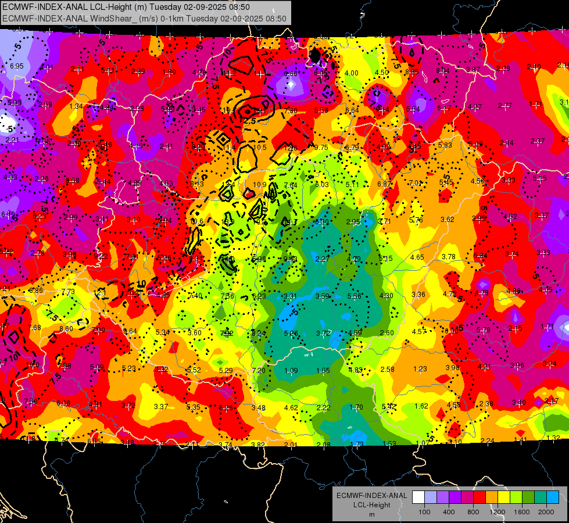Click the medium purple legend swatch
The image size is (569, 523).
tap(443, 497)
